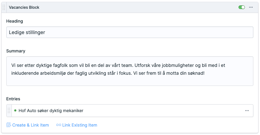The width and height of the screenshot is (260, 135).
Task: Click the green status dot on entry
Action: coord(15,111)
